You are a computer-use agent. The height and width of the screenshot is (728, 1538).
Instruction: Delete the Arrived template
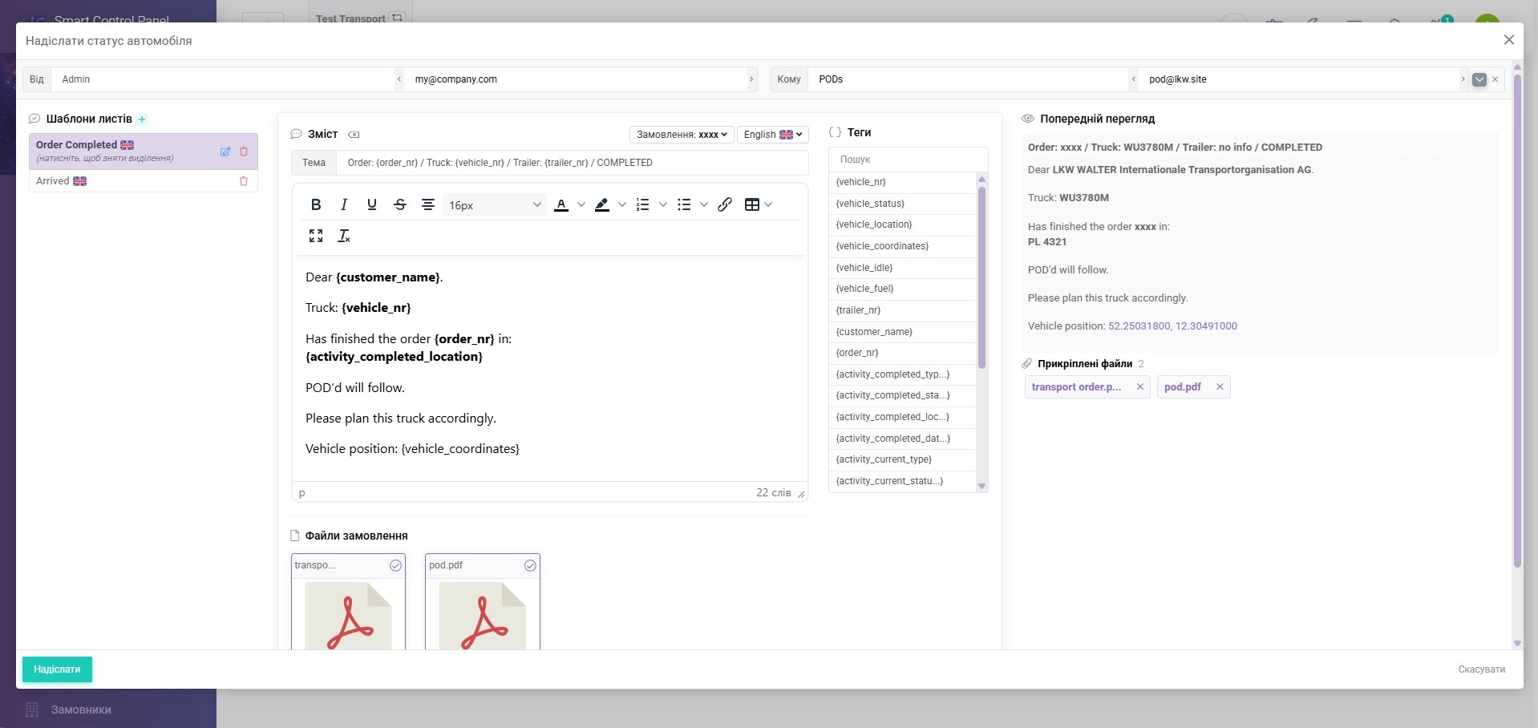244,181
